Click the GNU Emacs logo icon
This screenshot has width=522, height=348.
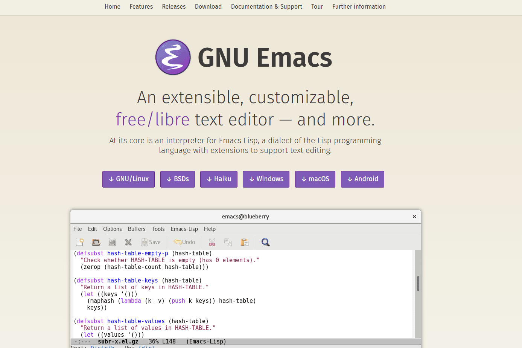[173, 57]
